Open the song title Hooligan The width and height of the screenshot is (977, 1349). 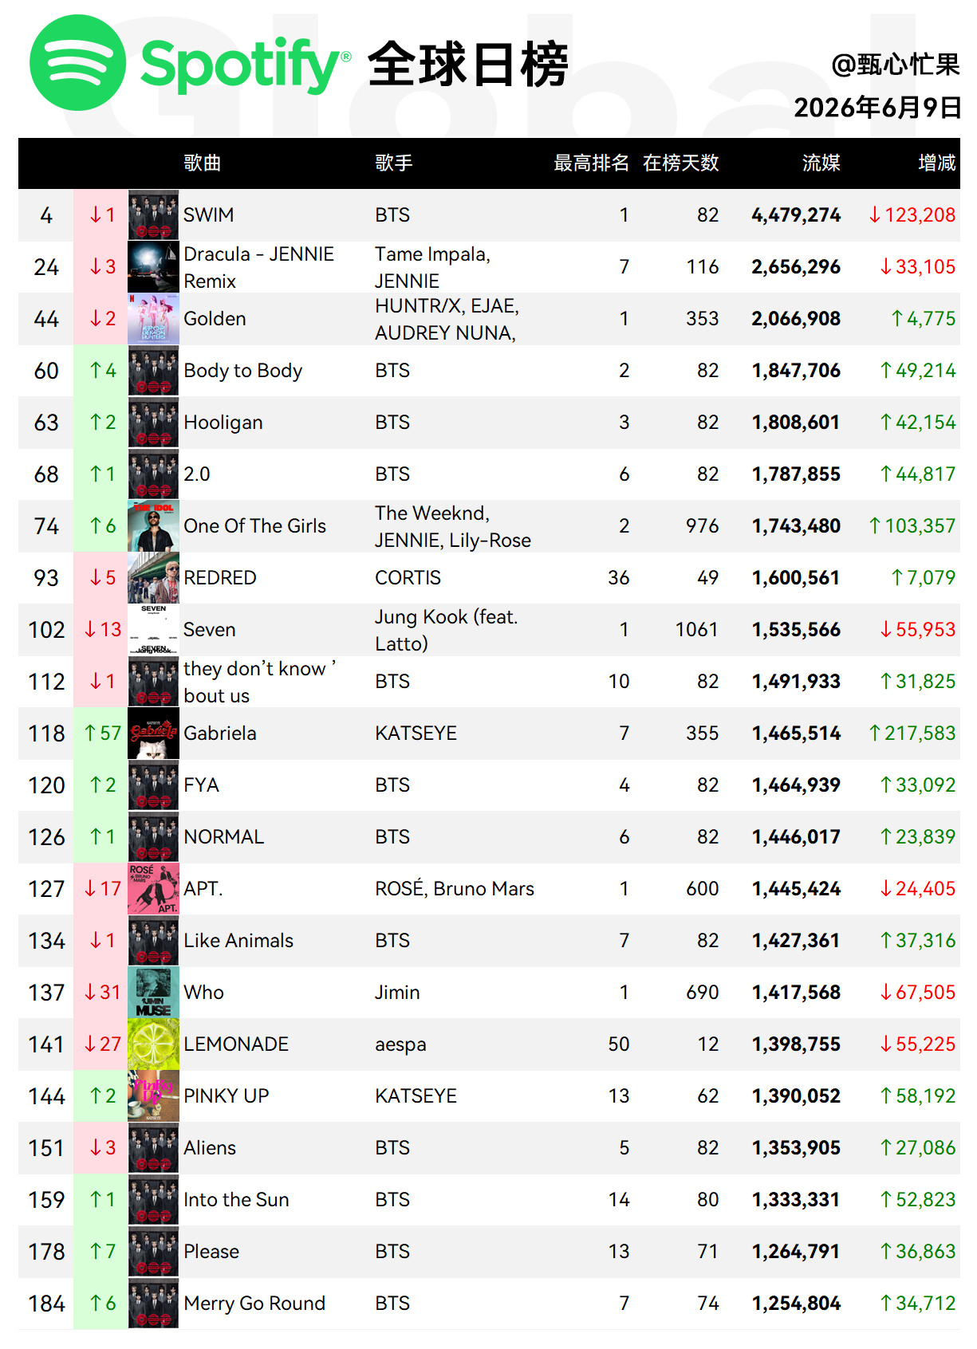tap(223, 423)
